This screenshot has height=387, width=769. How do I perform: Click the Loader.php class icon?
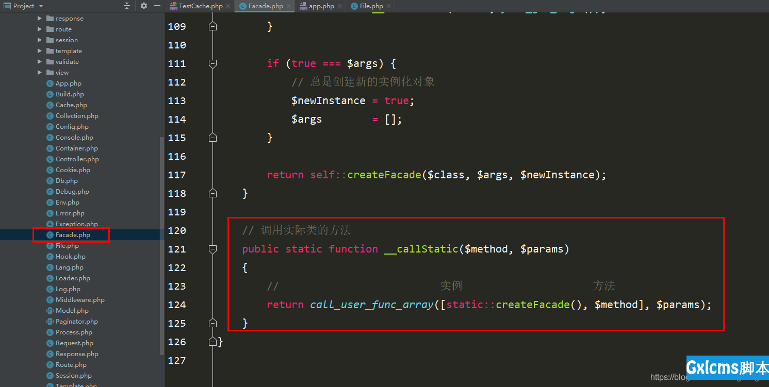tap(50, 278)
